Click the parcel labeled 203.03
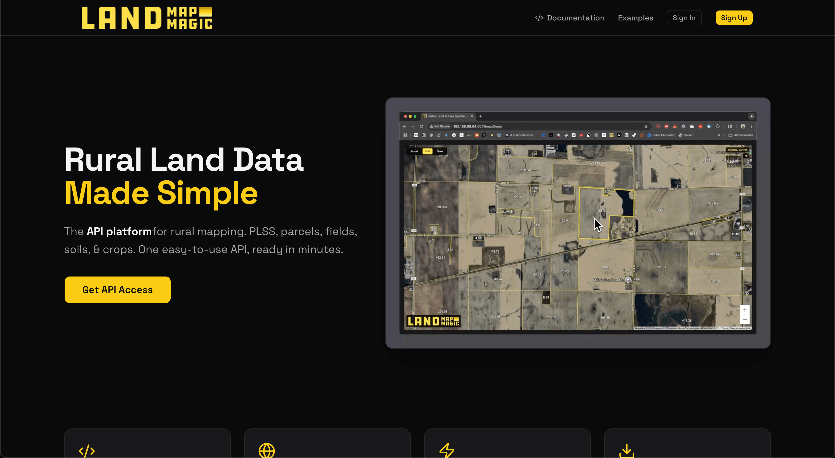 [x=442, y=207]
